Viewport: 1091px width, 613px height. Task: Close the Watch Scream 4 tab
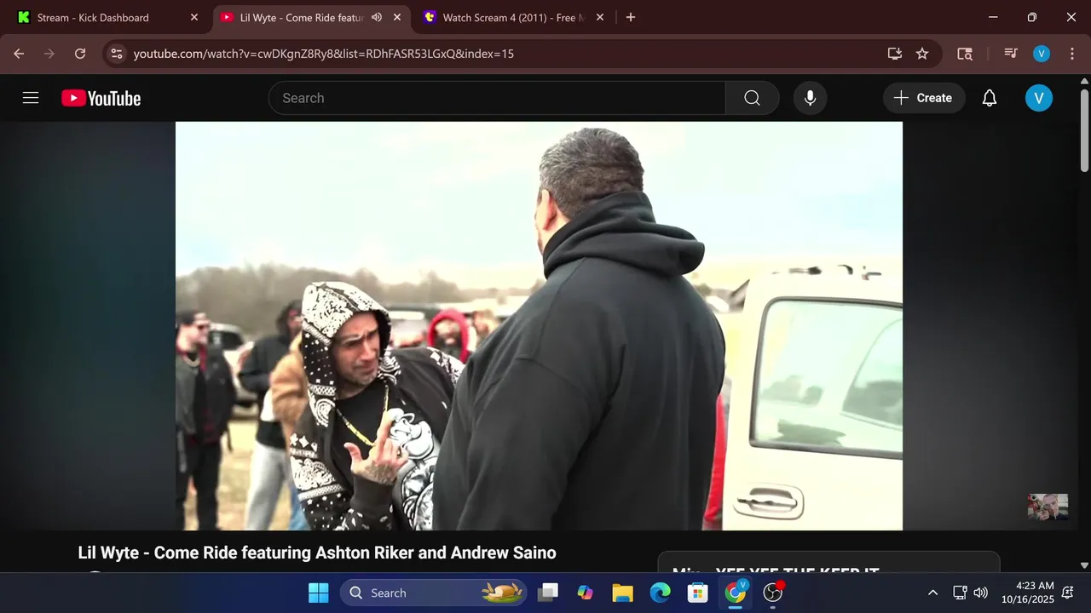click(x=600, y=17)
